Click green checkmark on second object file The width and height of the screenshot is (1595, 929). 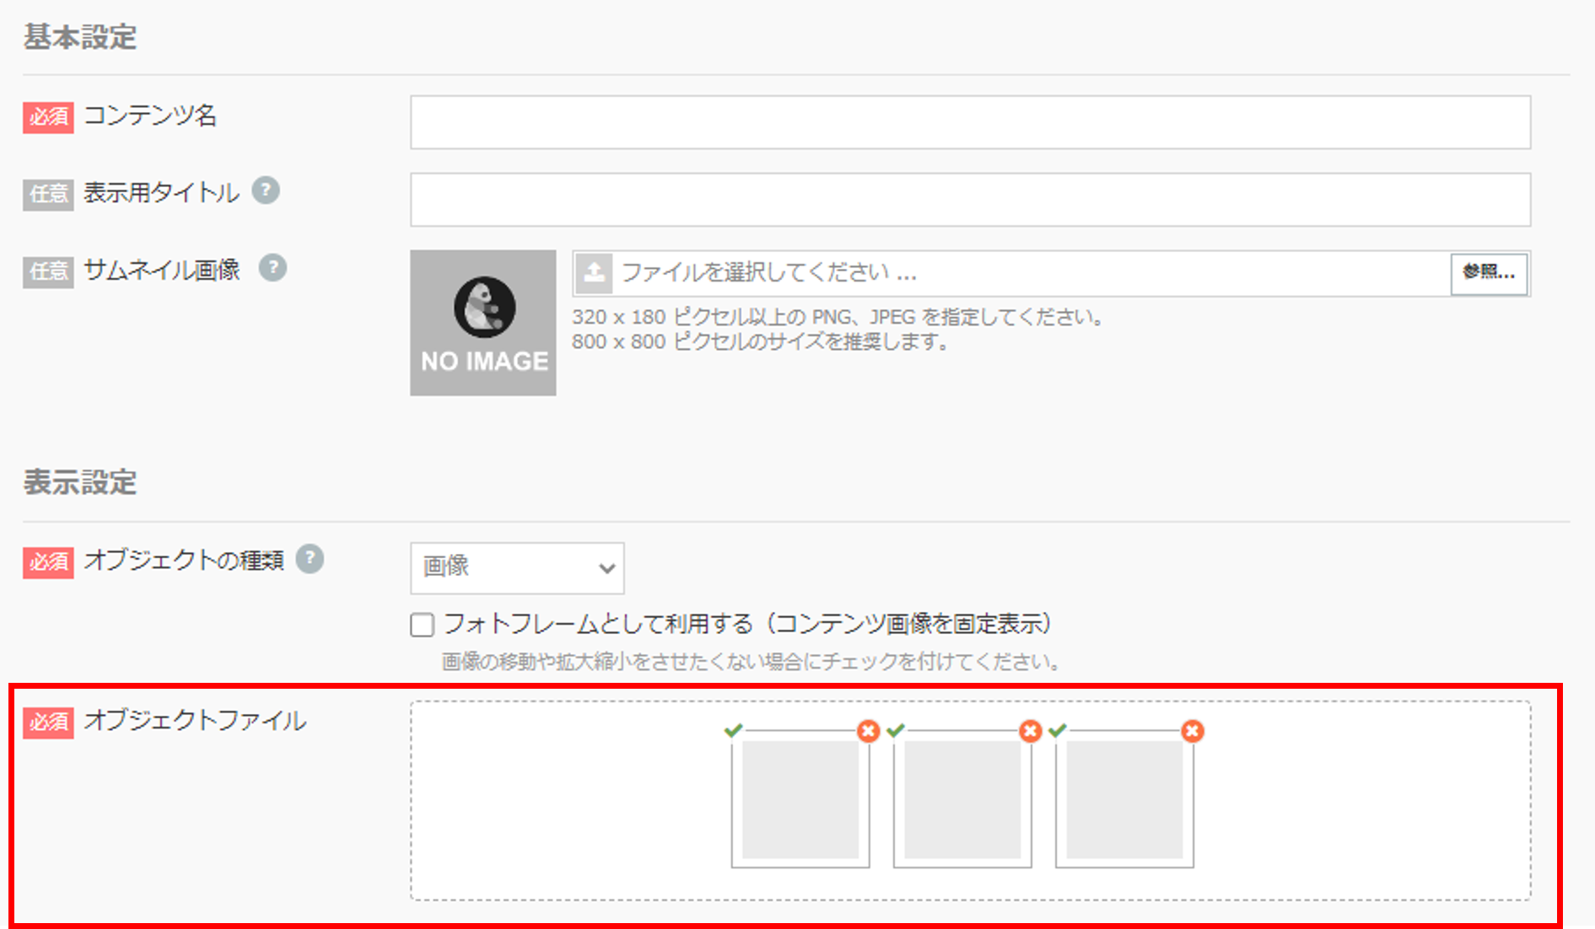(x=895, y=730)
